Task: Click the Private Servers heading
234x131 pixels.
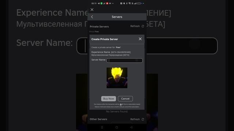Action: click(x=99, y=27)
